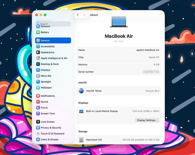Open the Focus moon icon
Viewport: 195px width, 155px height.
click(x=38, y=108)
